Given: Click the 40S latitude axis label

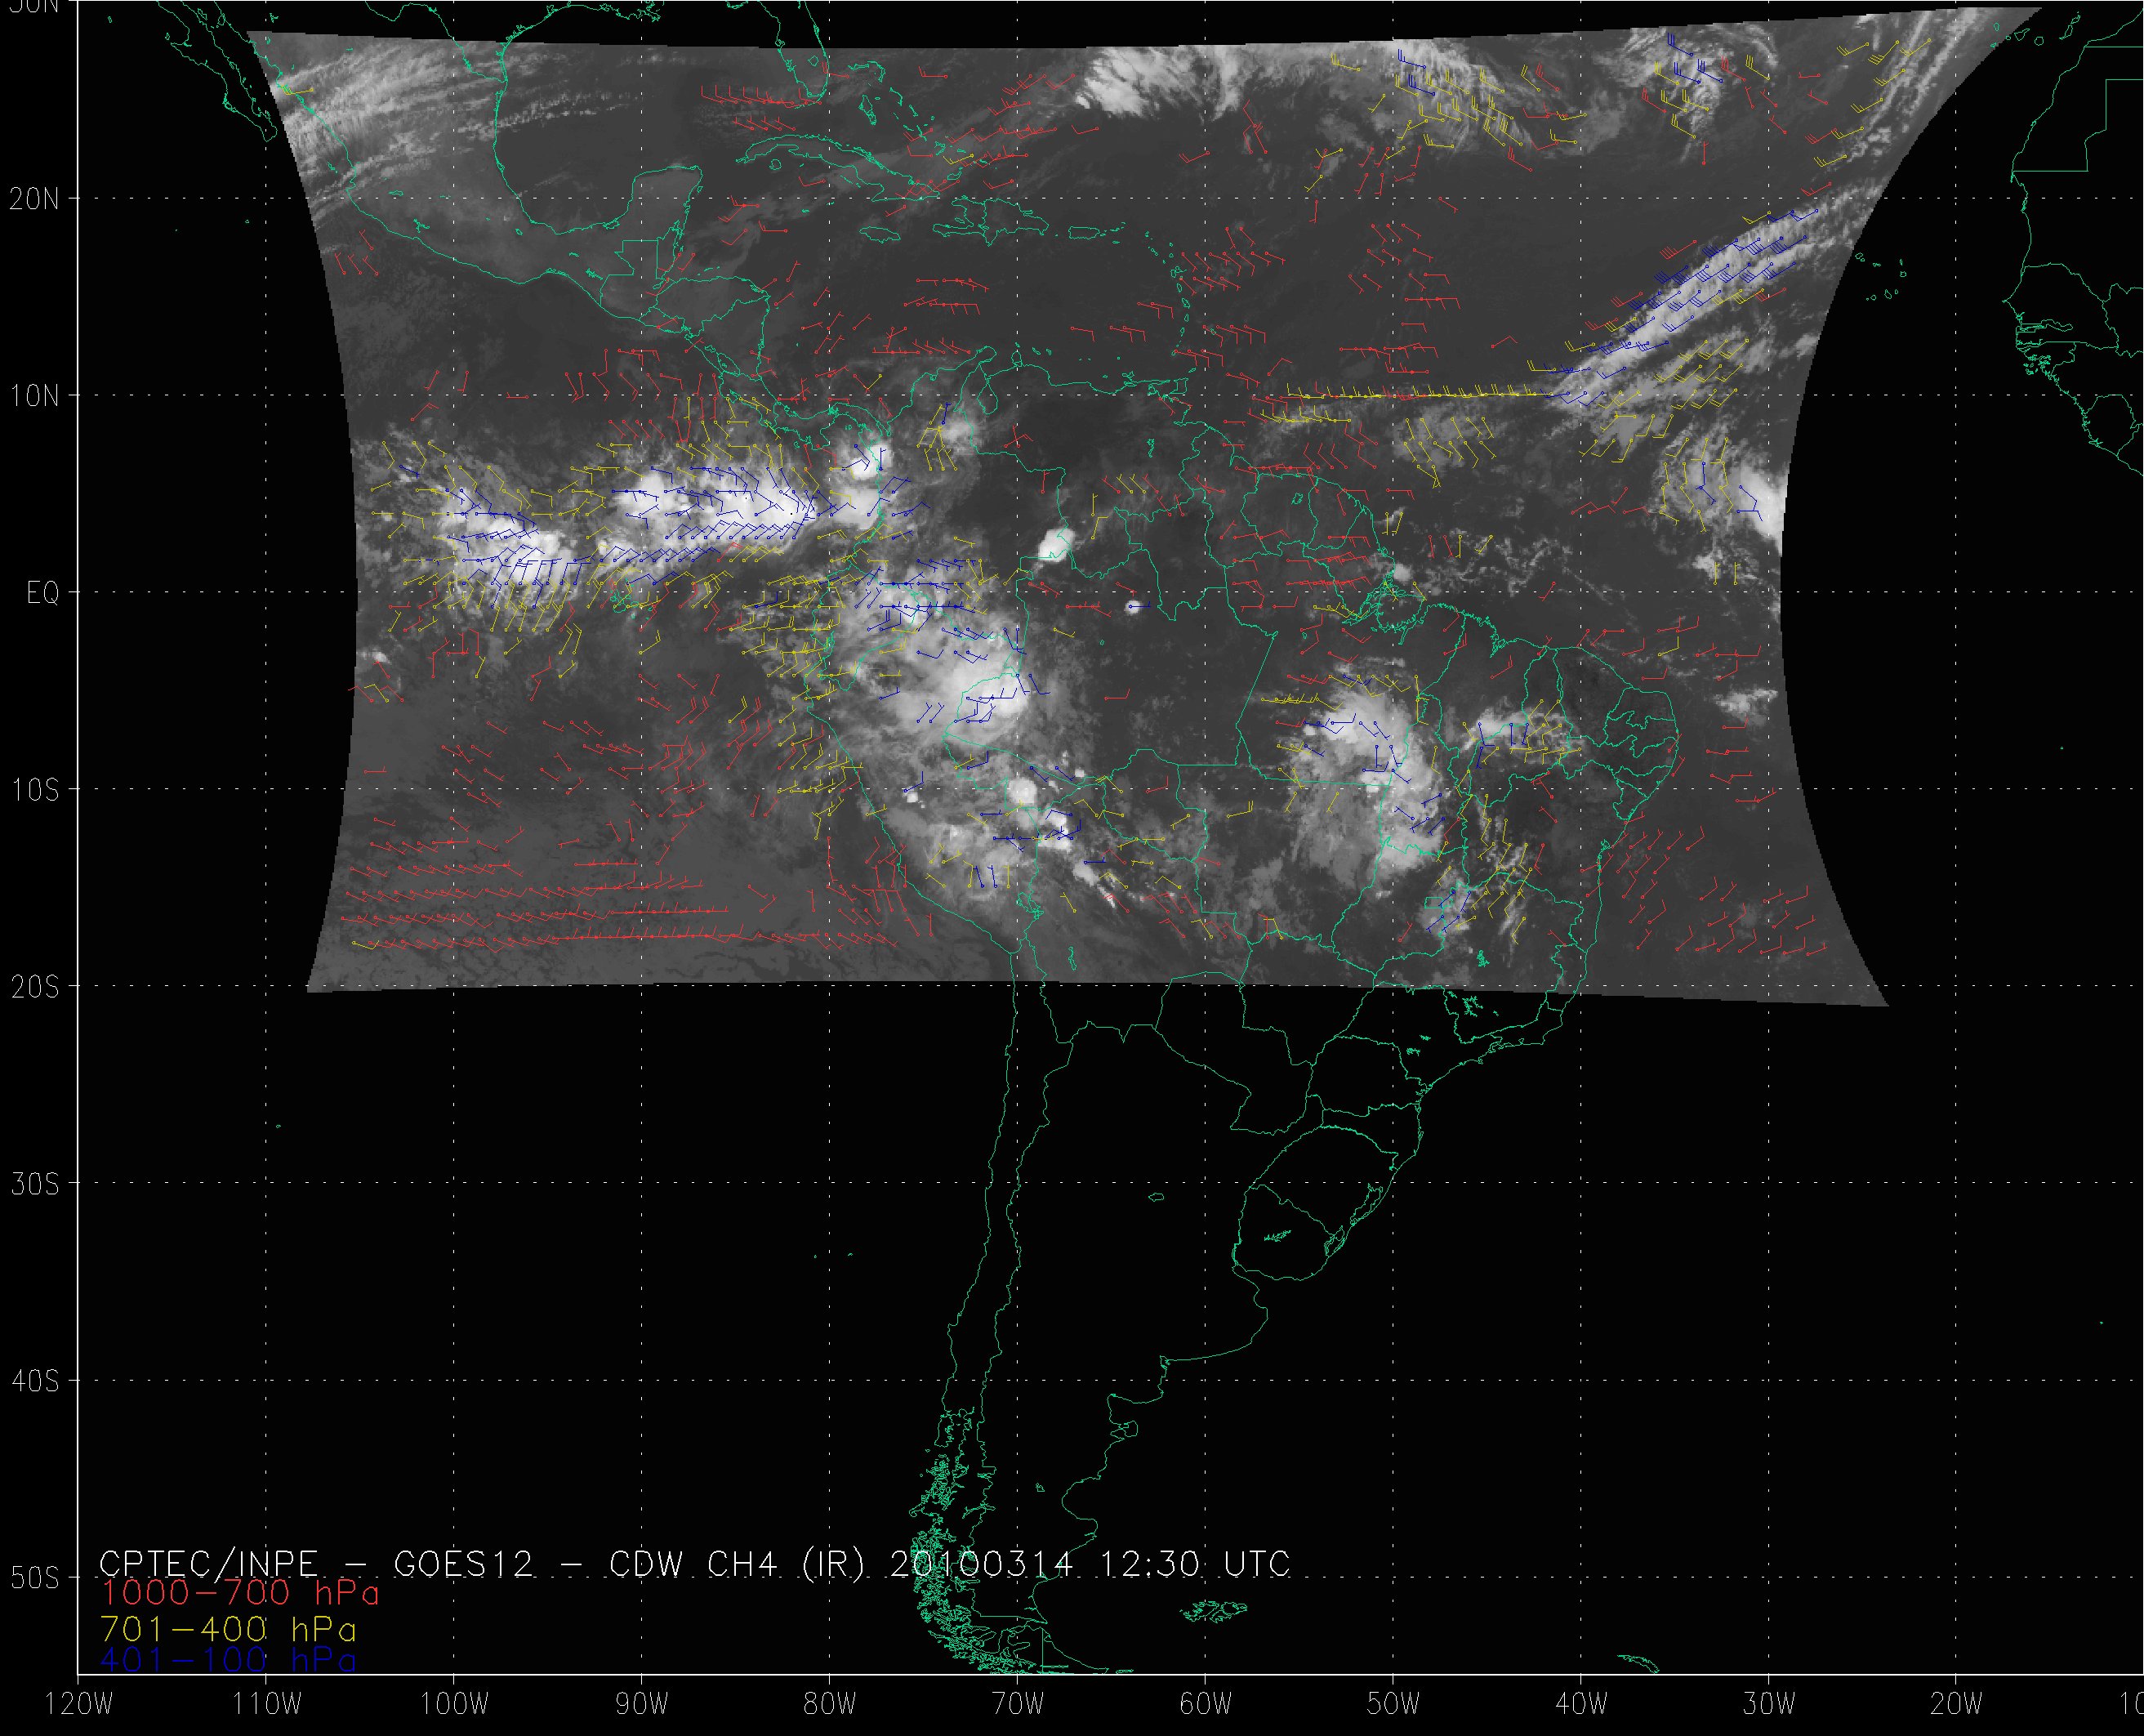Looking at the screenshot, I should tap(35, 1381).
